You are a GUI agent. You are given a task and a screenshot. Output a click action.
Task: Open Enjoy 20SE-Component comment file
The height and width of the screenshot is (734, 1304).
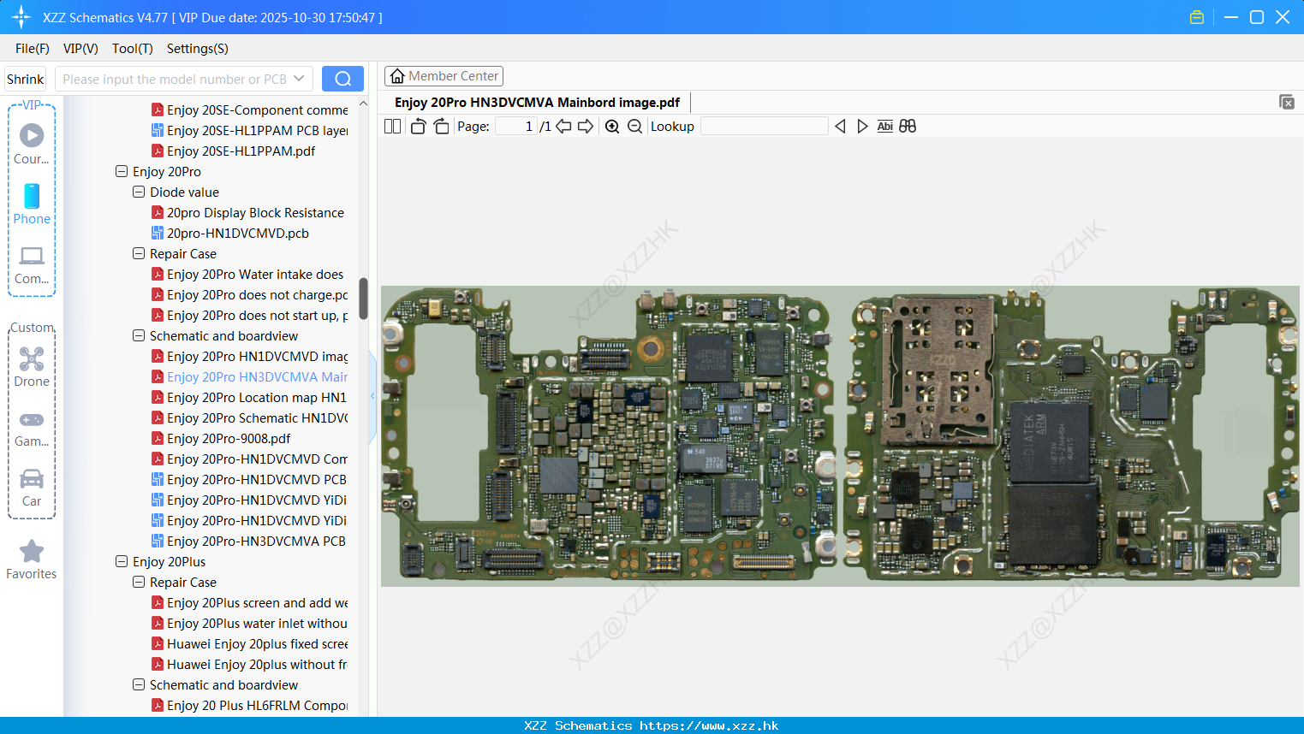pos(250,110)
